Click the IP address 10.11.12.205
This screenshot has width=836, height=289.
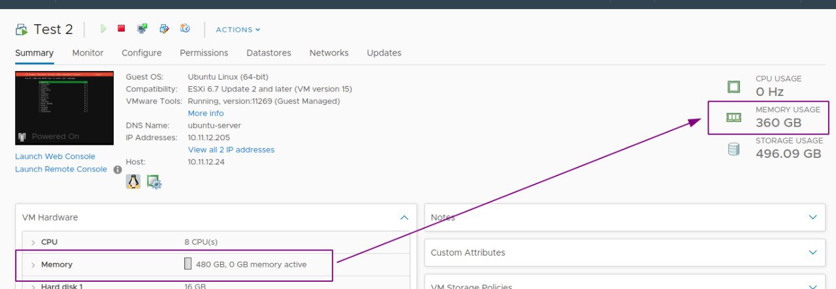coord(209,138)
